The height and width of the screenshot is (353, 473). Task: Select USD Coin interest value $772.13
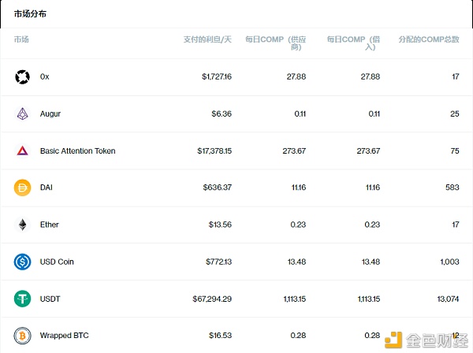(218, 262)
